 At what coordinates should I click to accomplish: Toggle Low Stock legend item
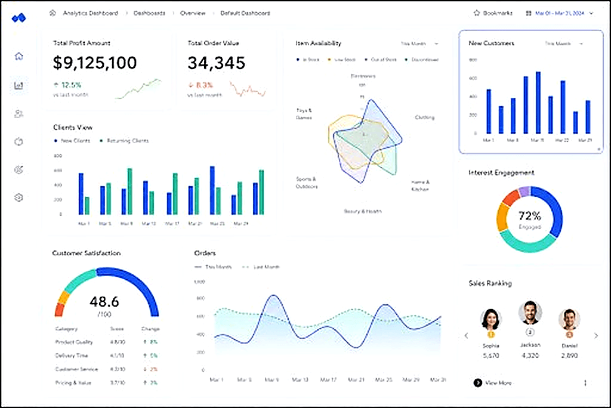click(342, 60)
